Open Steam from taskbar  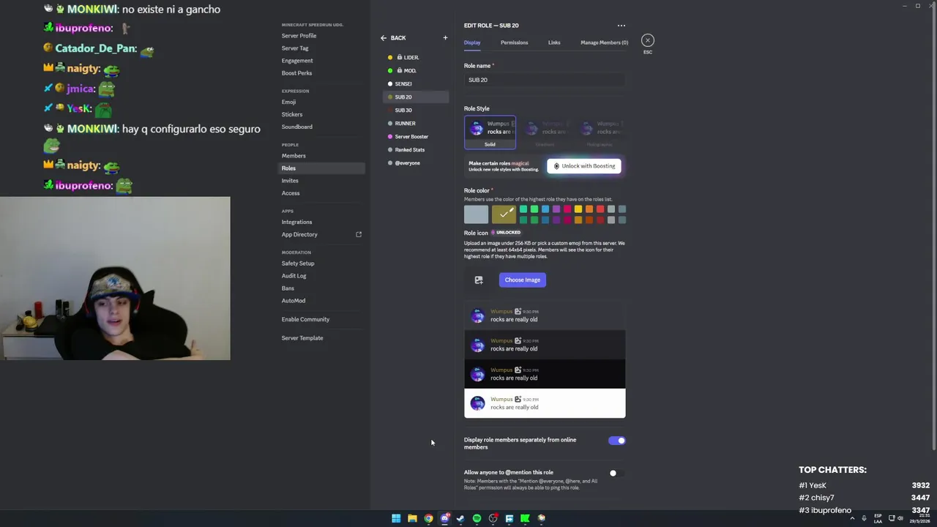point(460,518)
